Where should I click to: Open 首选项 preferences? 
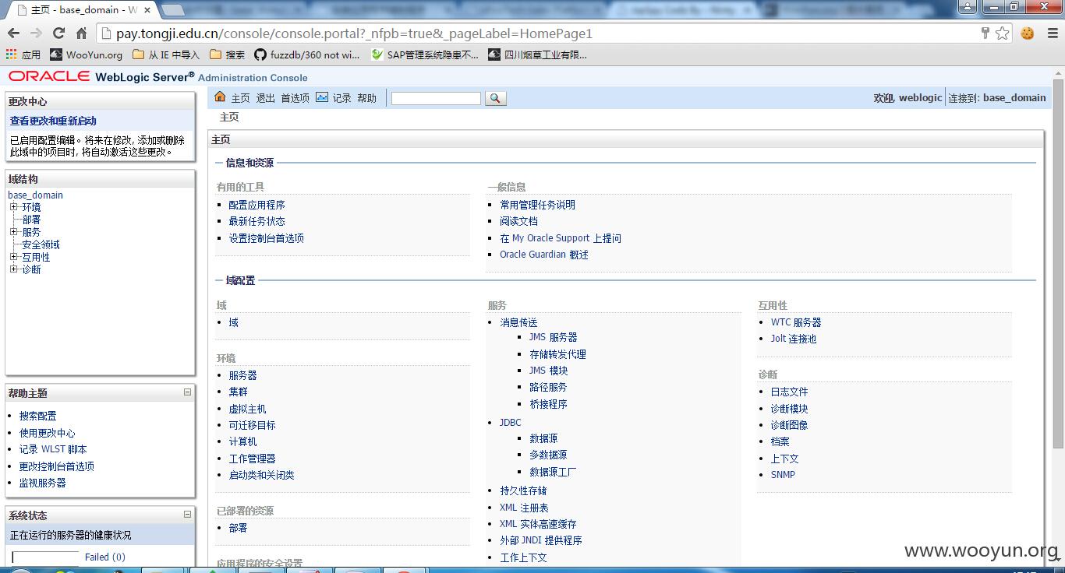click(295, 98)
